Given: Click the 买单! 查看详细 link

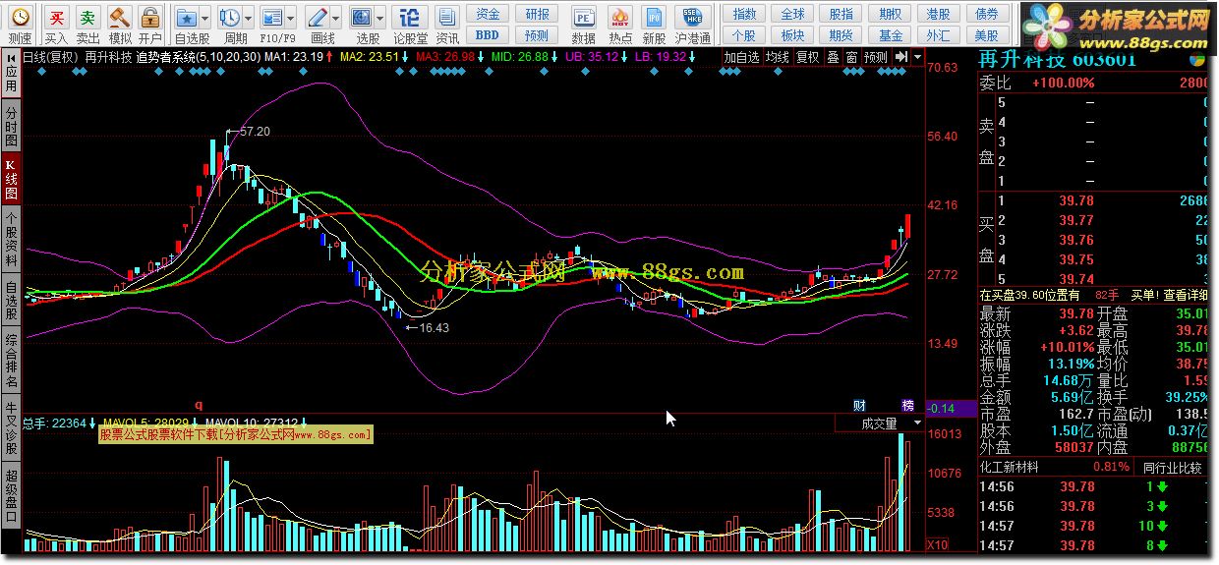Looking at the screenshot, I should pyautogui.click(x=1170, y=294).
